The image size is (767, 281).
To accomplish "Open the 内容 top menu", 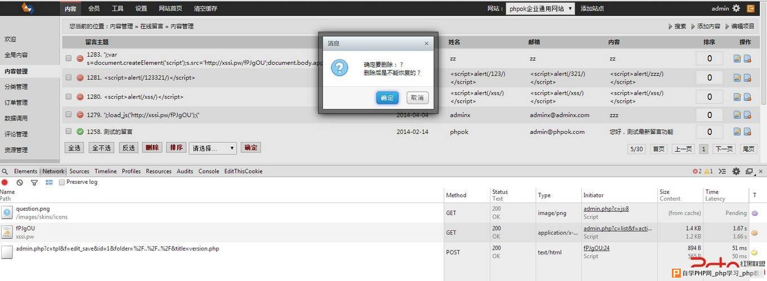I will click(70, 8).
